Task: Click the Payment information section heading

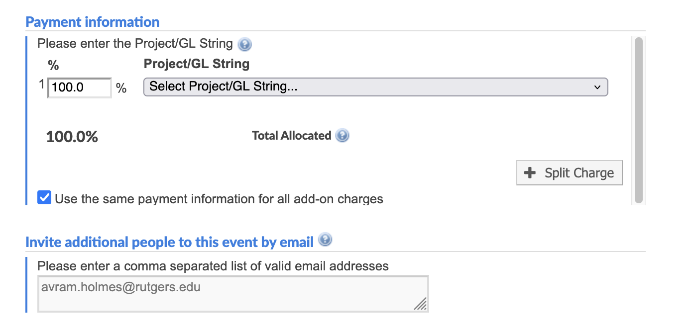Action: point(93,22)
